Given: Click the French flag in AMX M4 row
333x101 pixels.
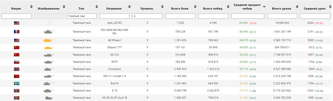Looking at the screenshot, I should (x=16, y=32).
